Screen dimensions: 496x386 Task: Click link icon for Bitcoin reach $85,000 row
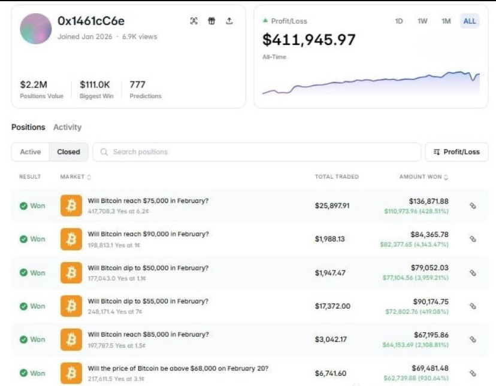coord(473,339)
